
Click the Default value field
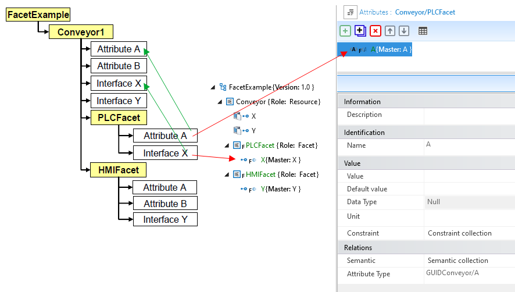pyautogui.click(x=468, y=189)
